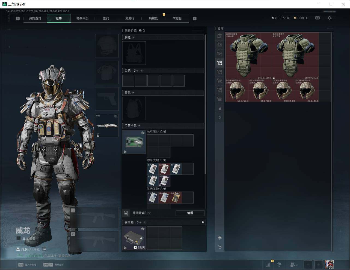The height and width of the screenshot is (270, 350).
Task: Switch to the 改枪台 tab
Action: (177, 18)
